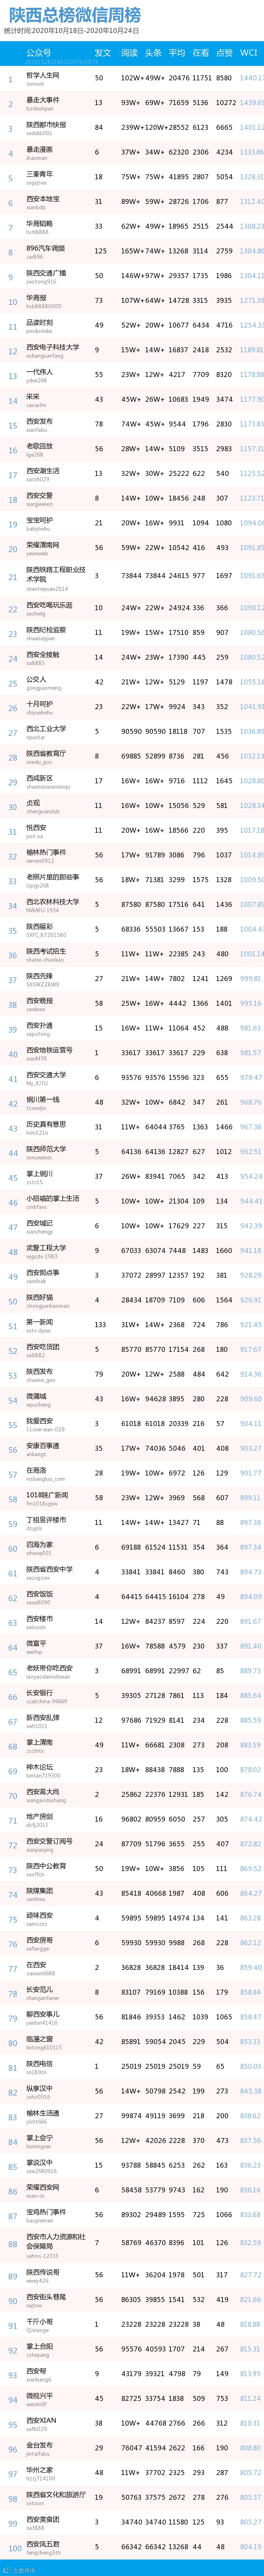
Task: Open the 华州之家 account row
Action: click(x=132, y=2474)
